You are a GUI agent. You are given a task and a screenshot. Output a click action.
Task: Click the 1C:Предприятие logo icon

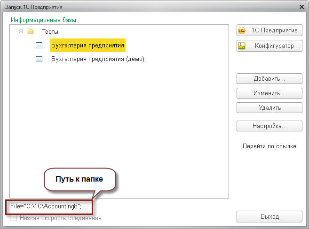(243, 31)
